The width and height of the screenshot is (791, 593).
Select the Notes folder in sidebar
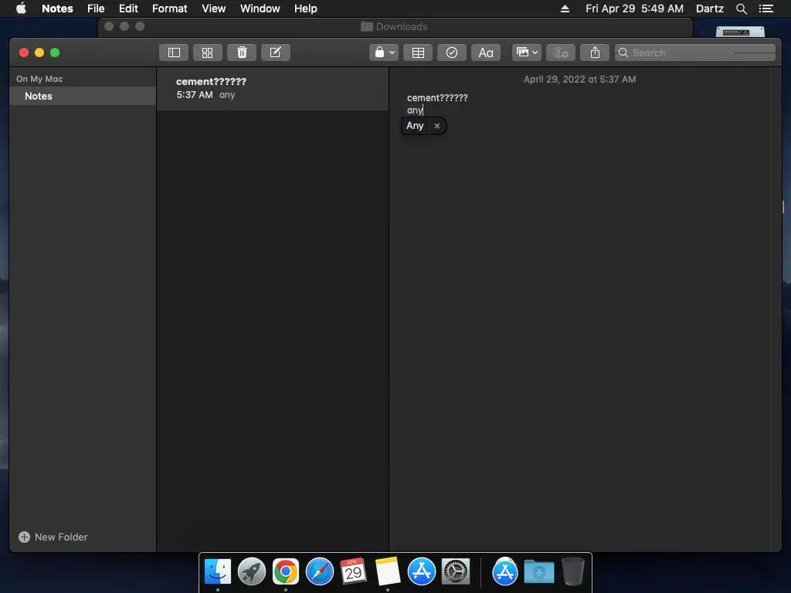click(83, 96)
